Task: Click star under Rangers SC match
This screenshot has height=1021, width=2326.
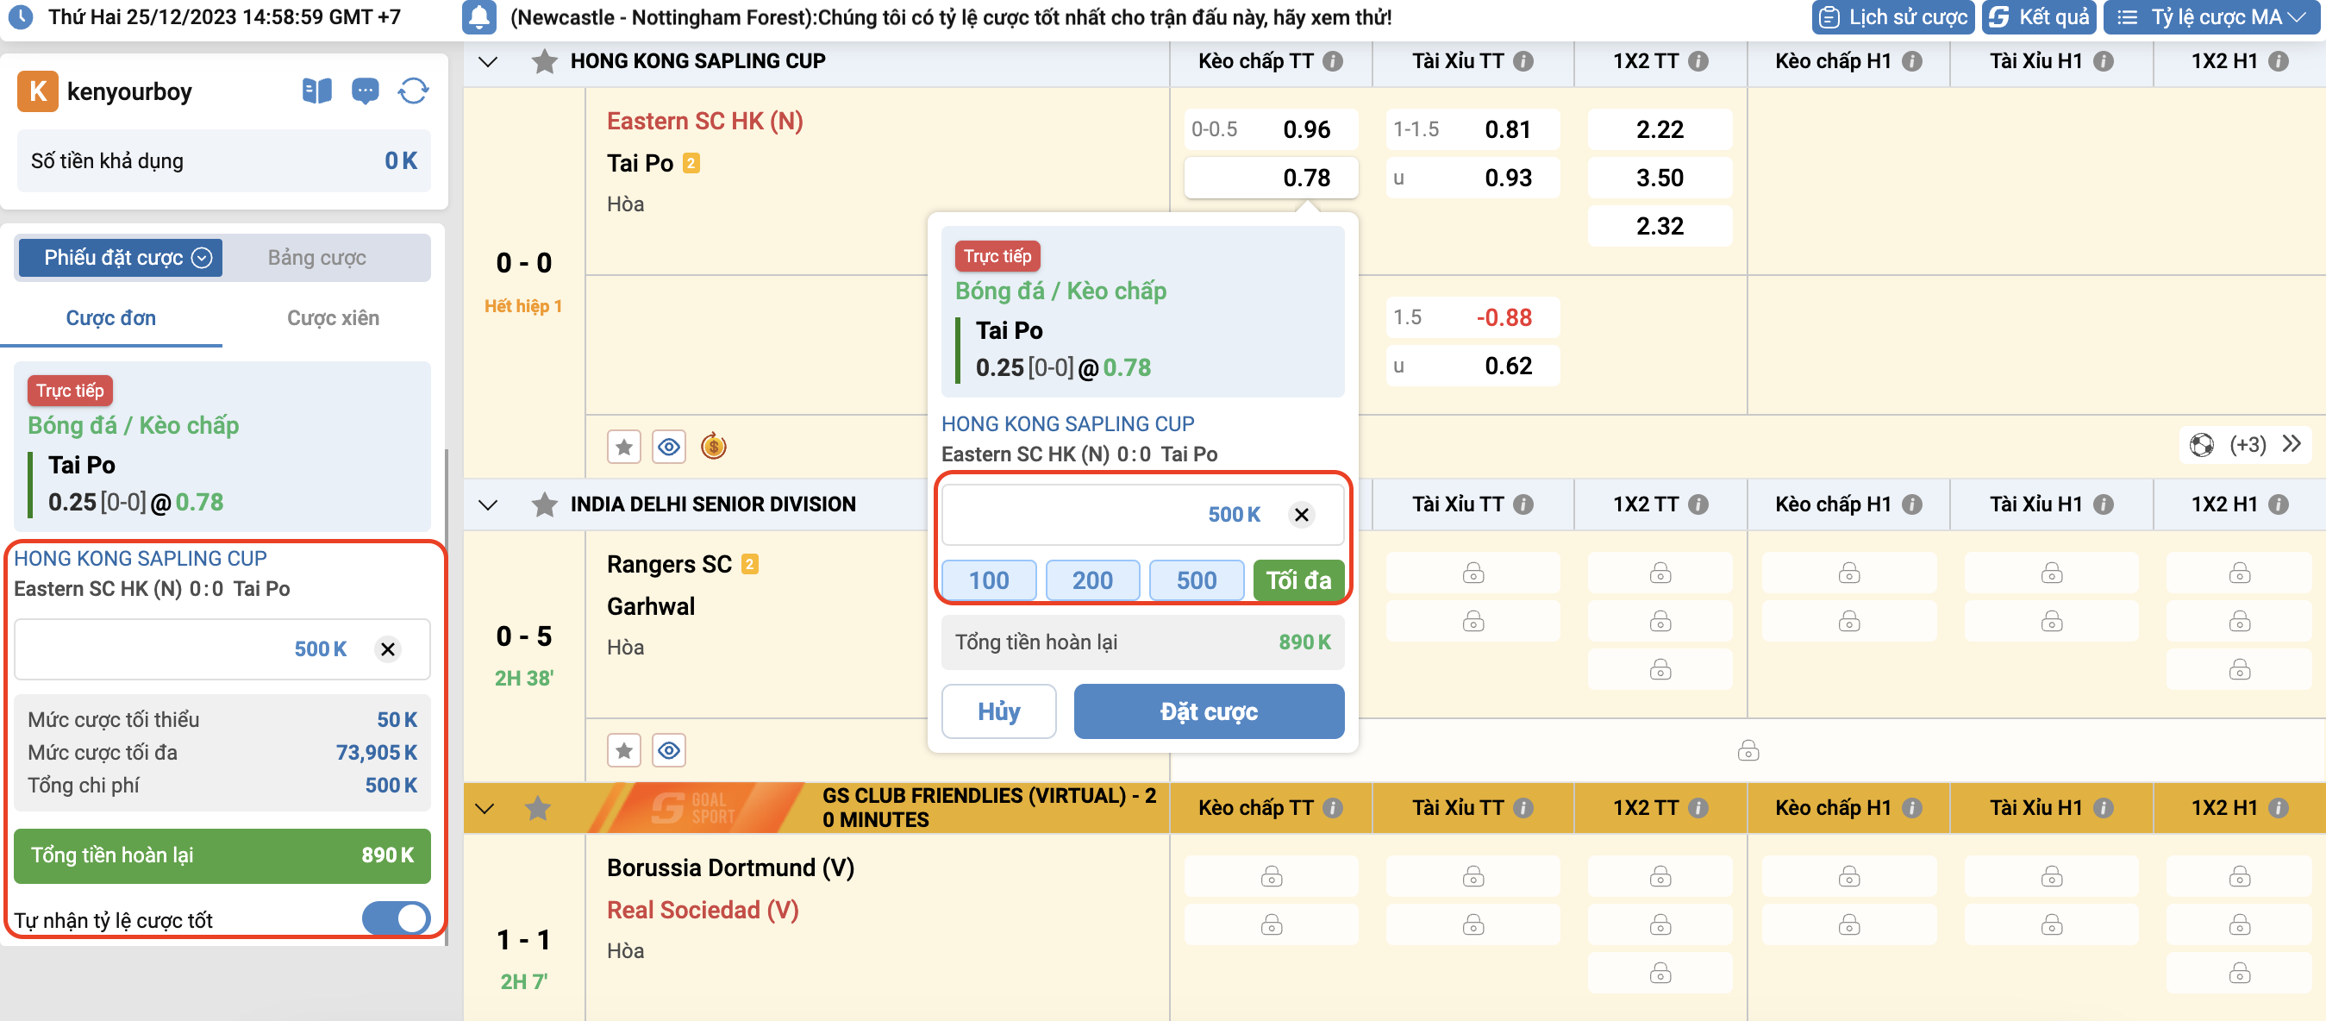Action: pyautogui.click(x=624, y=750)
